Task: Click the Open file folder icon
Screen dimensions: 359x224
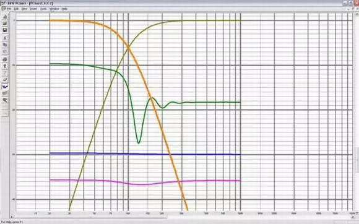Action: 5,24
